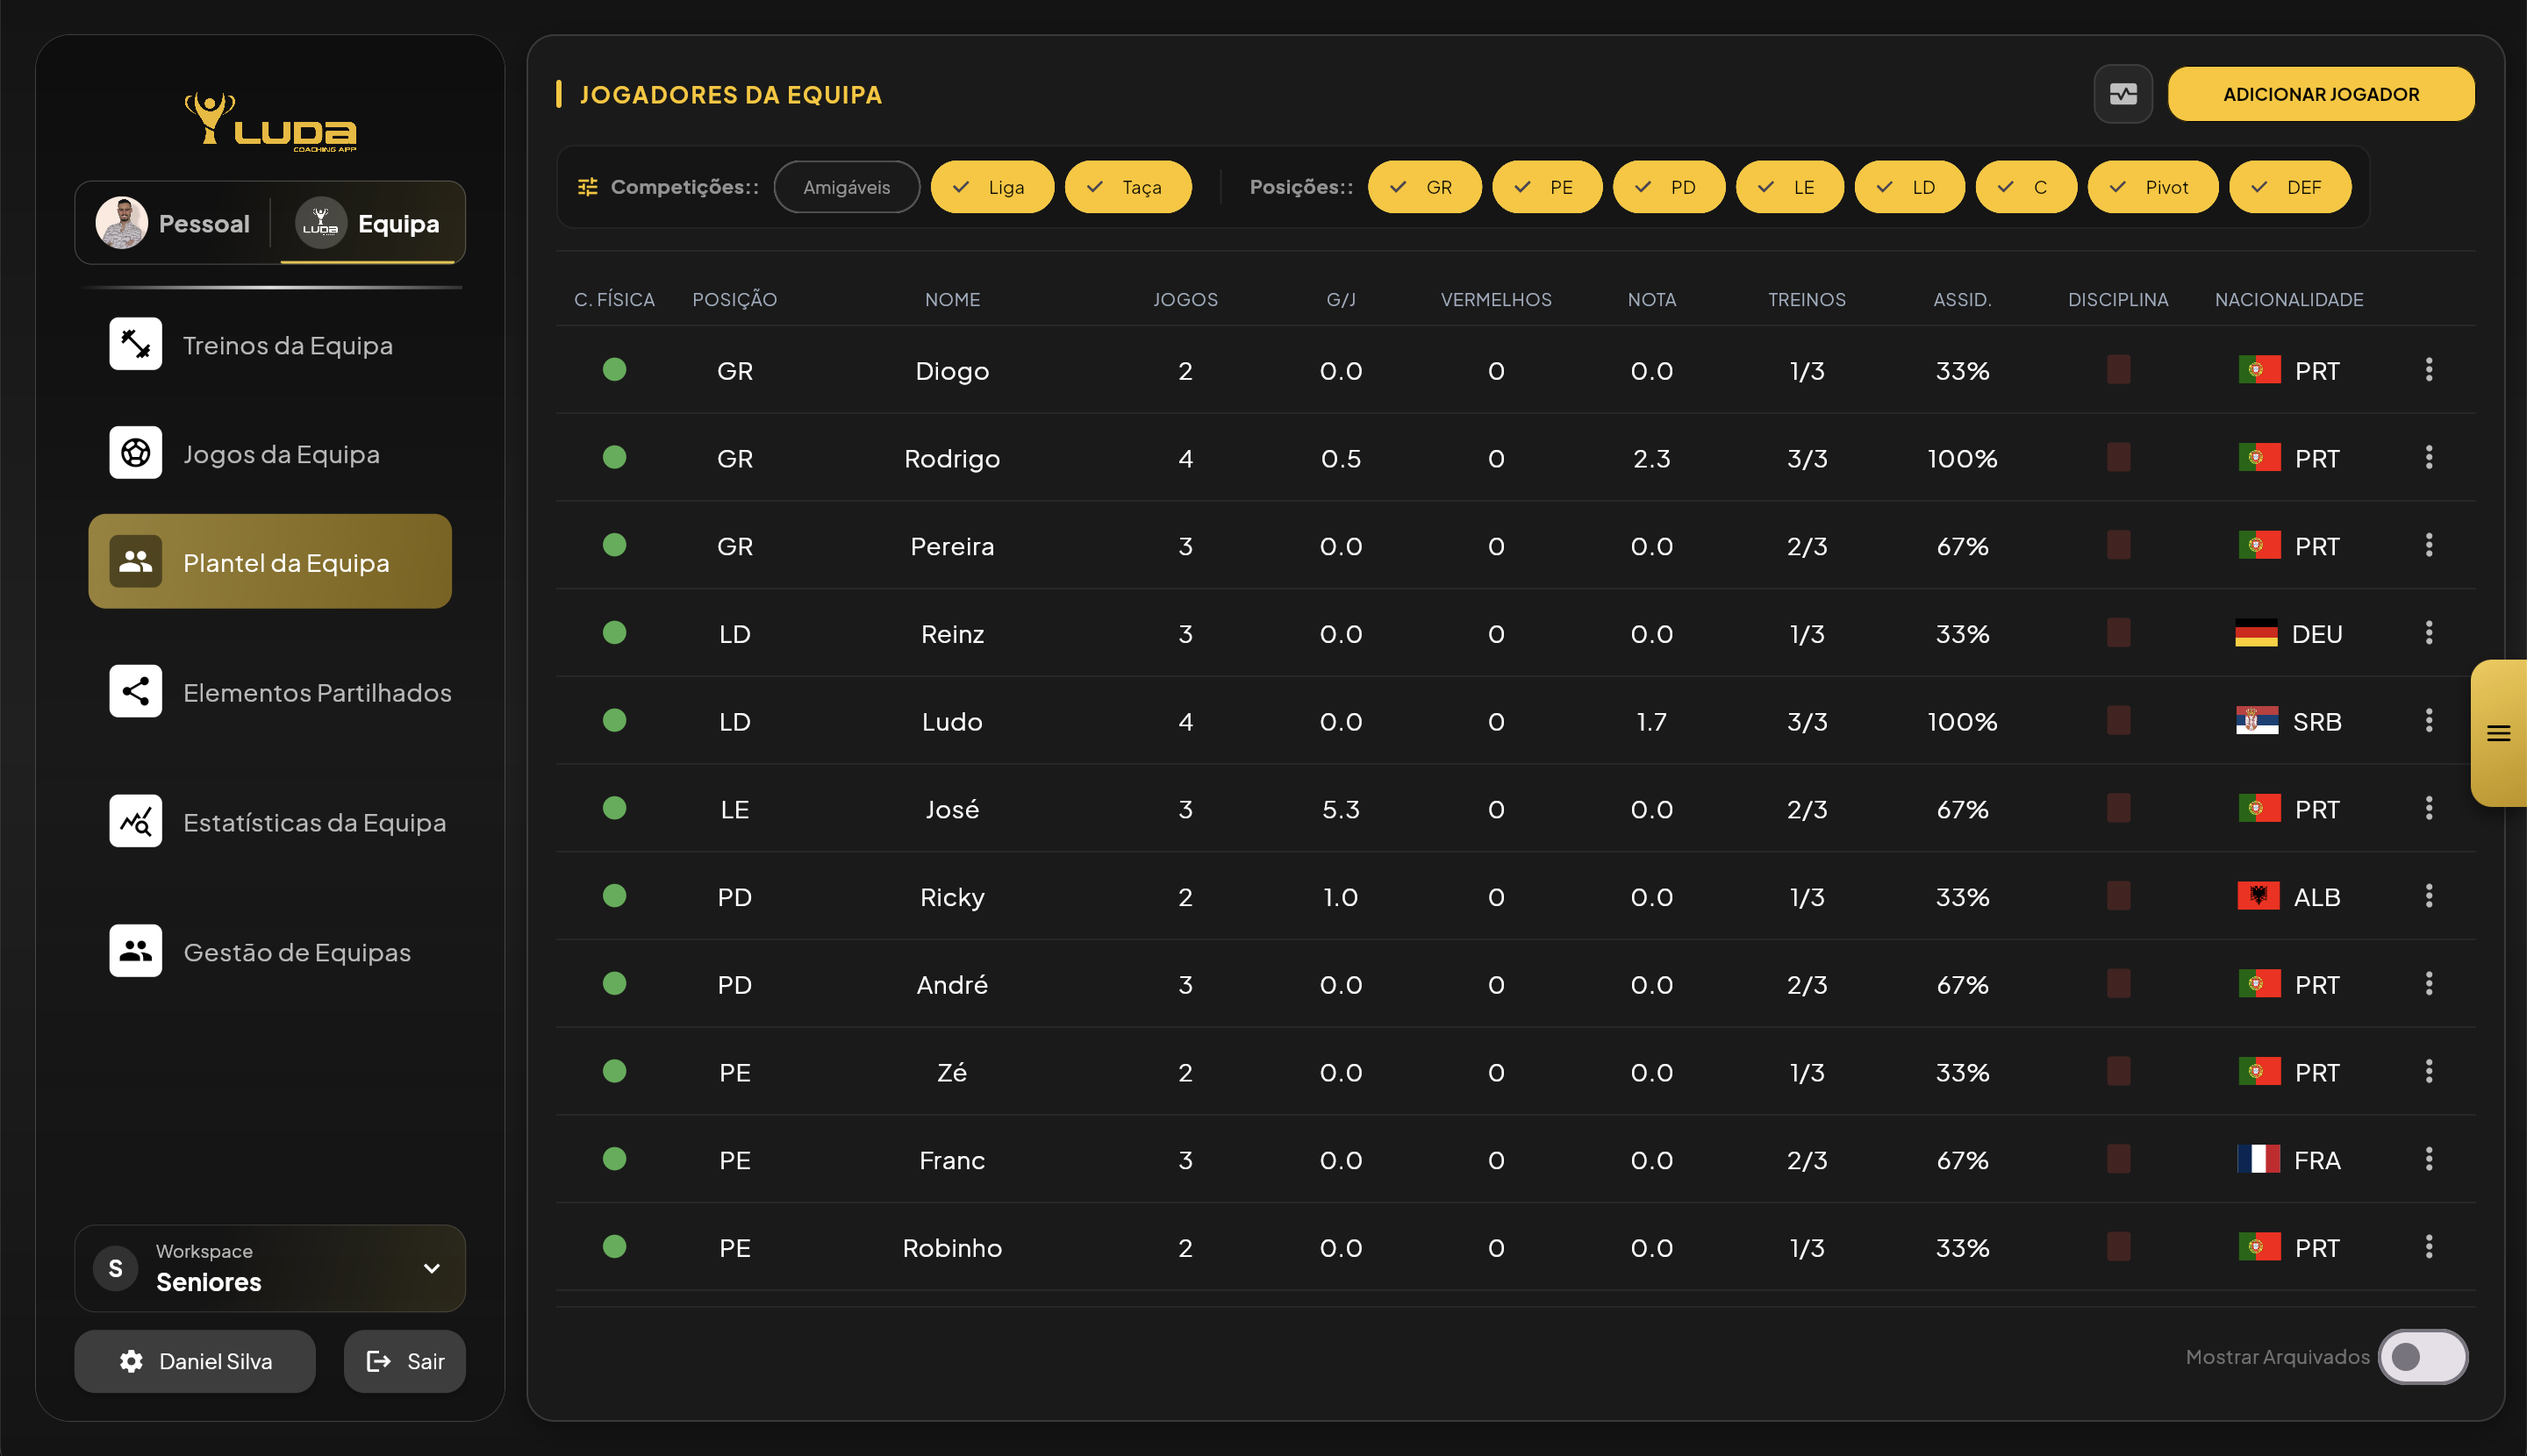Open Treinos da Equipa dumbbell icon
Image resolution: width=2527 pixels, height=1456 pixels.
pos(135,344)
